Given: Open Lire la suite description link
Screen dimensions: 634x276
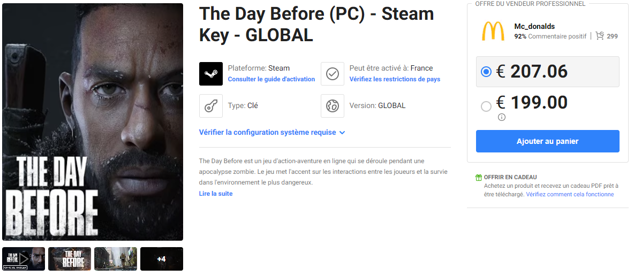Looking at the screenshot, I should point(216,194).
